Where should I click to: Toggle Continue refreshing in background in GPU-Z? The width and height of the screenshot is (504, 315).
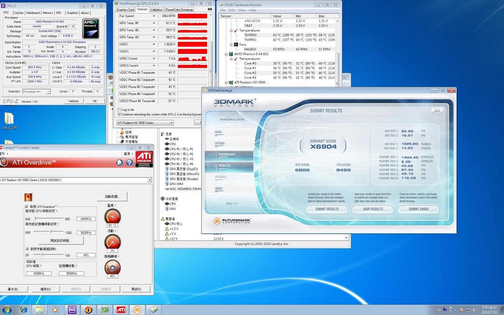point(119,115)
